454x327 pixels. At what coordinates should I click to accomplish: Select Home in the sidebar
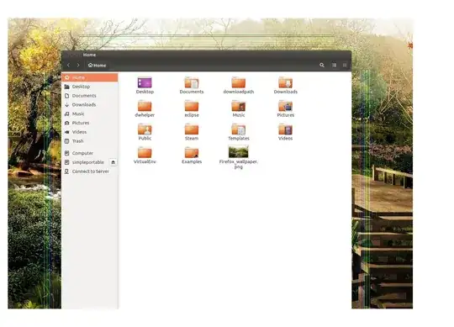[90, 77]
